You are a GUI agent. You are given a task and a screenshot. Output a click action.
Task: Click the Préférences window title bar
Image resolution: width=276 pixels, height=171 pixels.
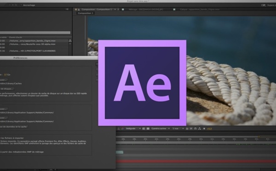click(49, 58)
